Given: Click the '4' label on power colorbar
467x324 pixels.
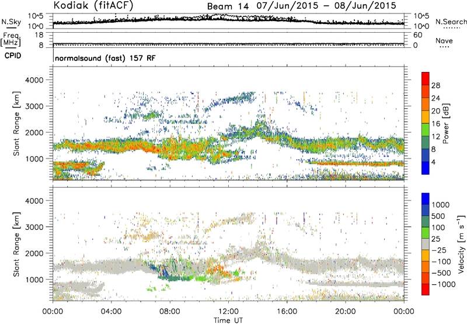Looking at the screenshot, I should coord(433,163).
